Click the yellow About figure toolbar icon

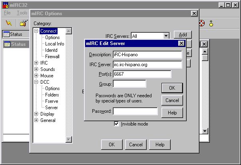tap(211, 23)
